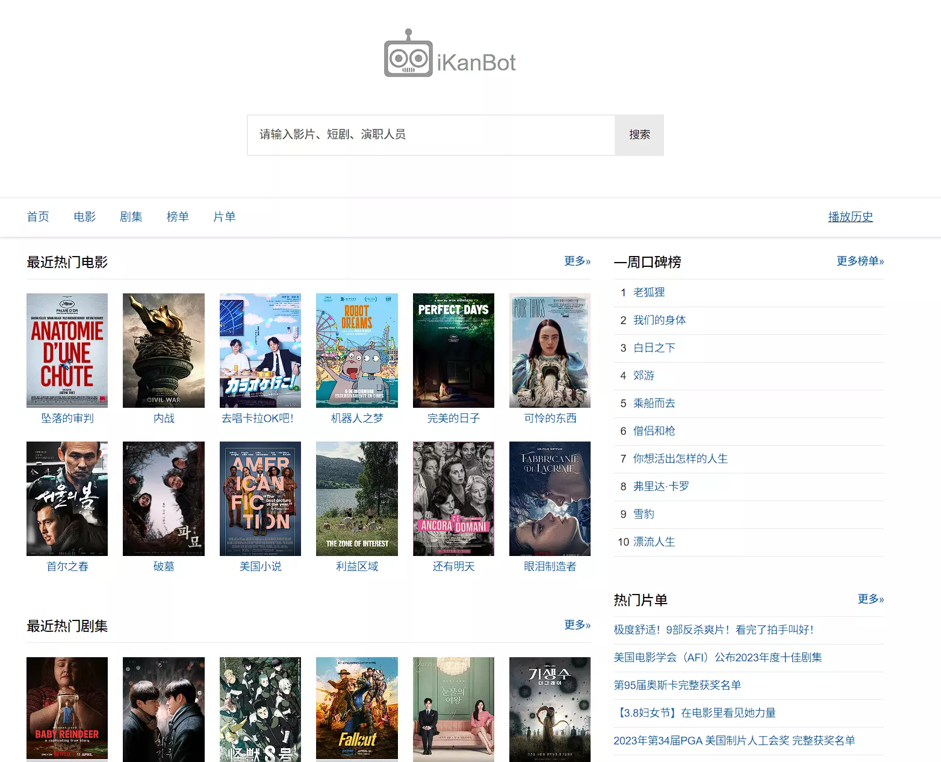The image size is (941, 762).
Task: Expand 更多 for 热门片单 section
Action: 870,599
